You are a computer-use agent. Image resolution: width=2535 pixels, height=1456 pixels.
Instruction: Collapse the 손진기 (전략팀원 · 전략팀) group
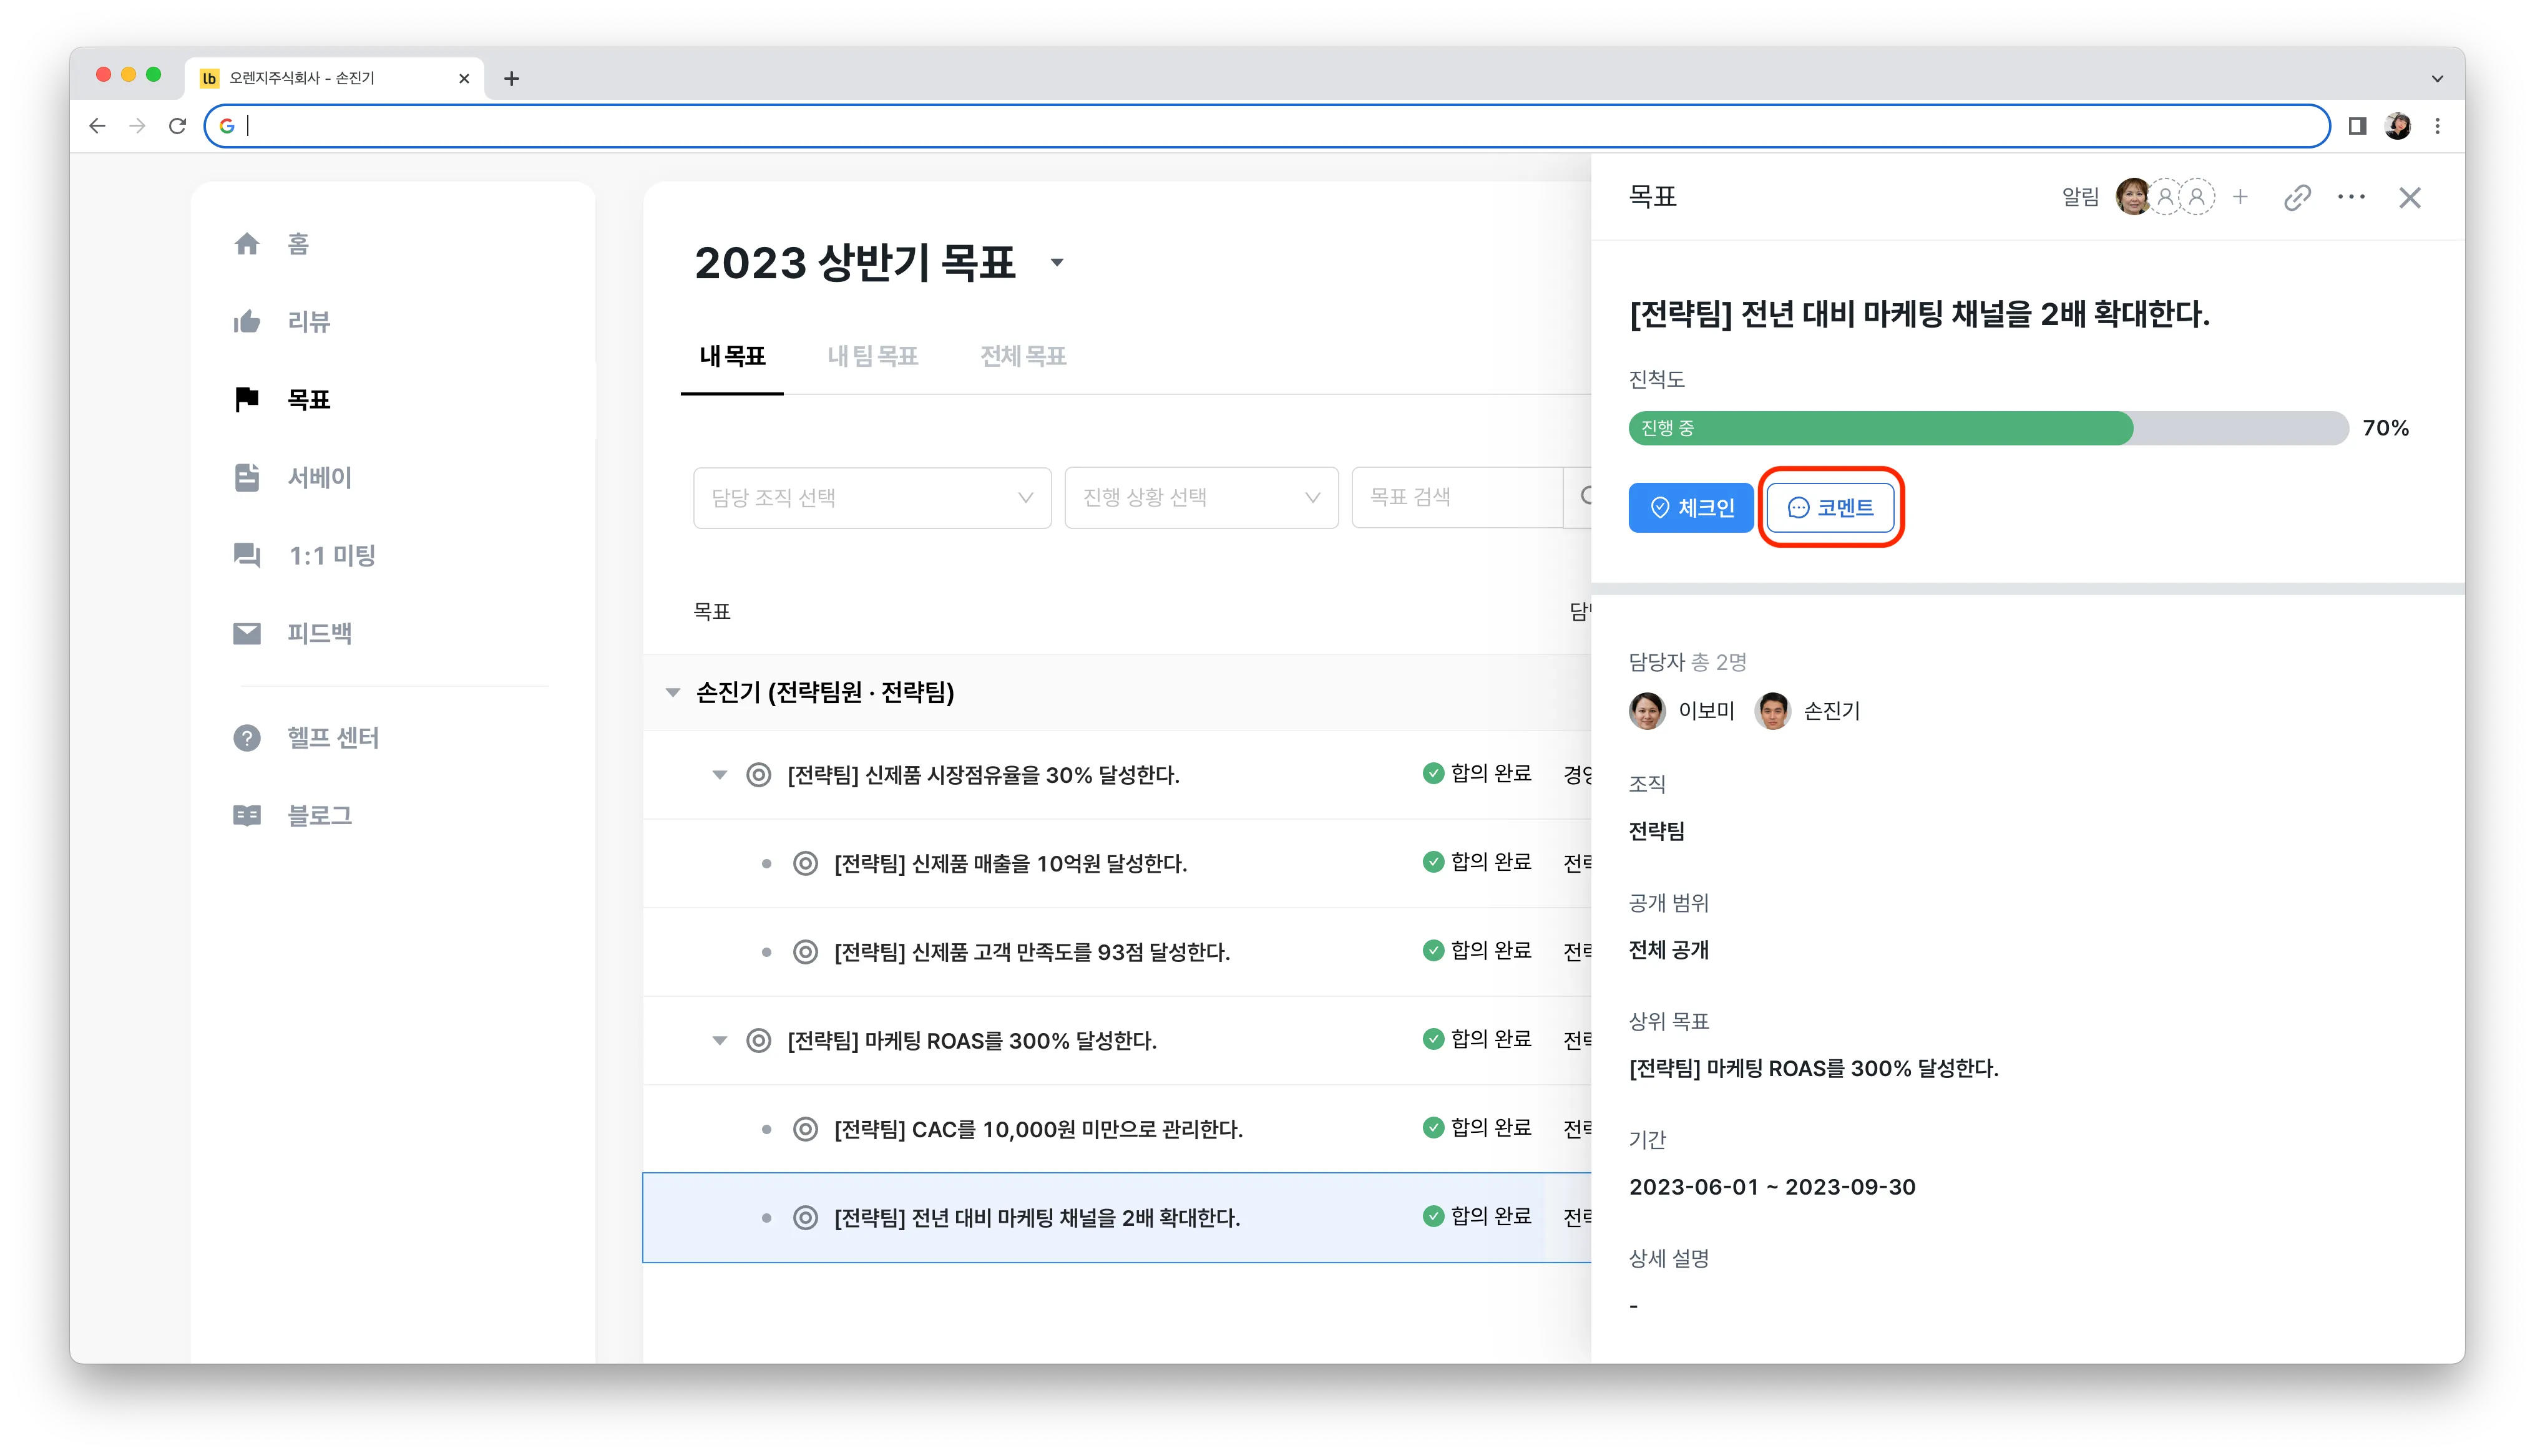[x=672, y=692]
